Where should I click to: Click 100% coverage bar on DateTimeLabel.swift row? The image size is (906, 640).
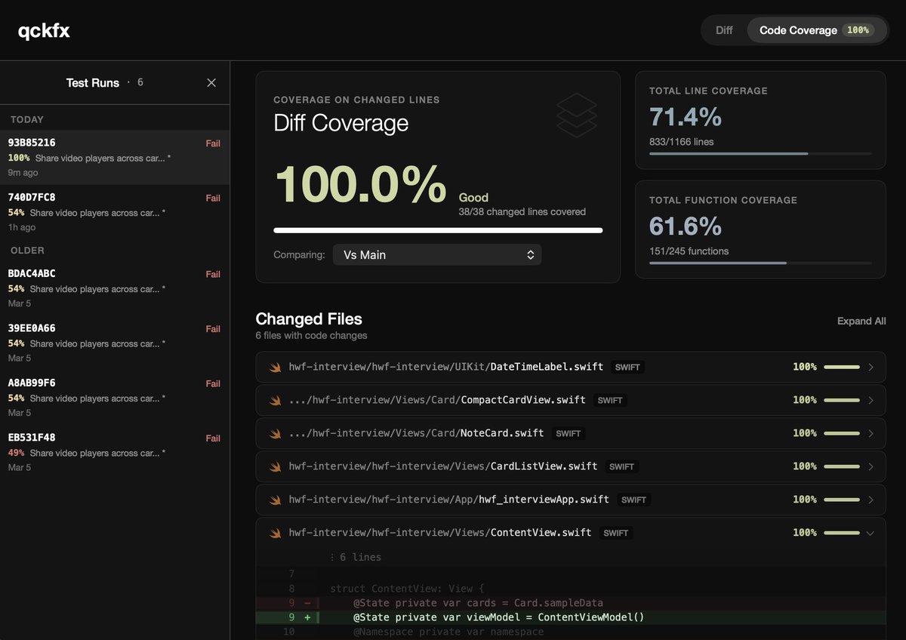tap(842, 367)
